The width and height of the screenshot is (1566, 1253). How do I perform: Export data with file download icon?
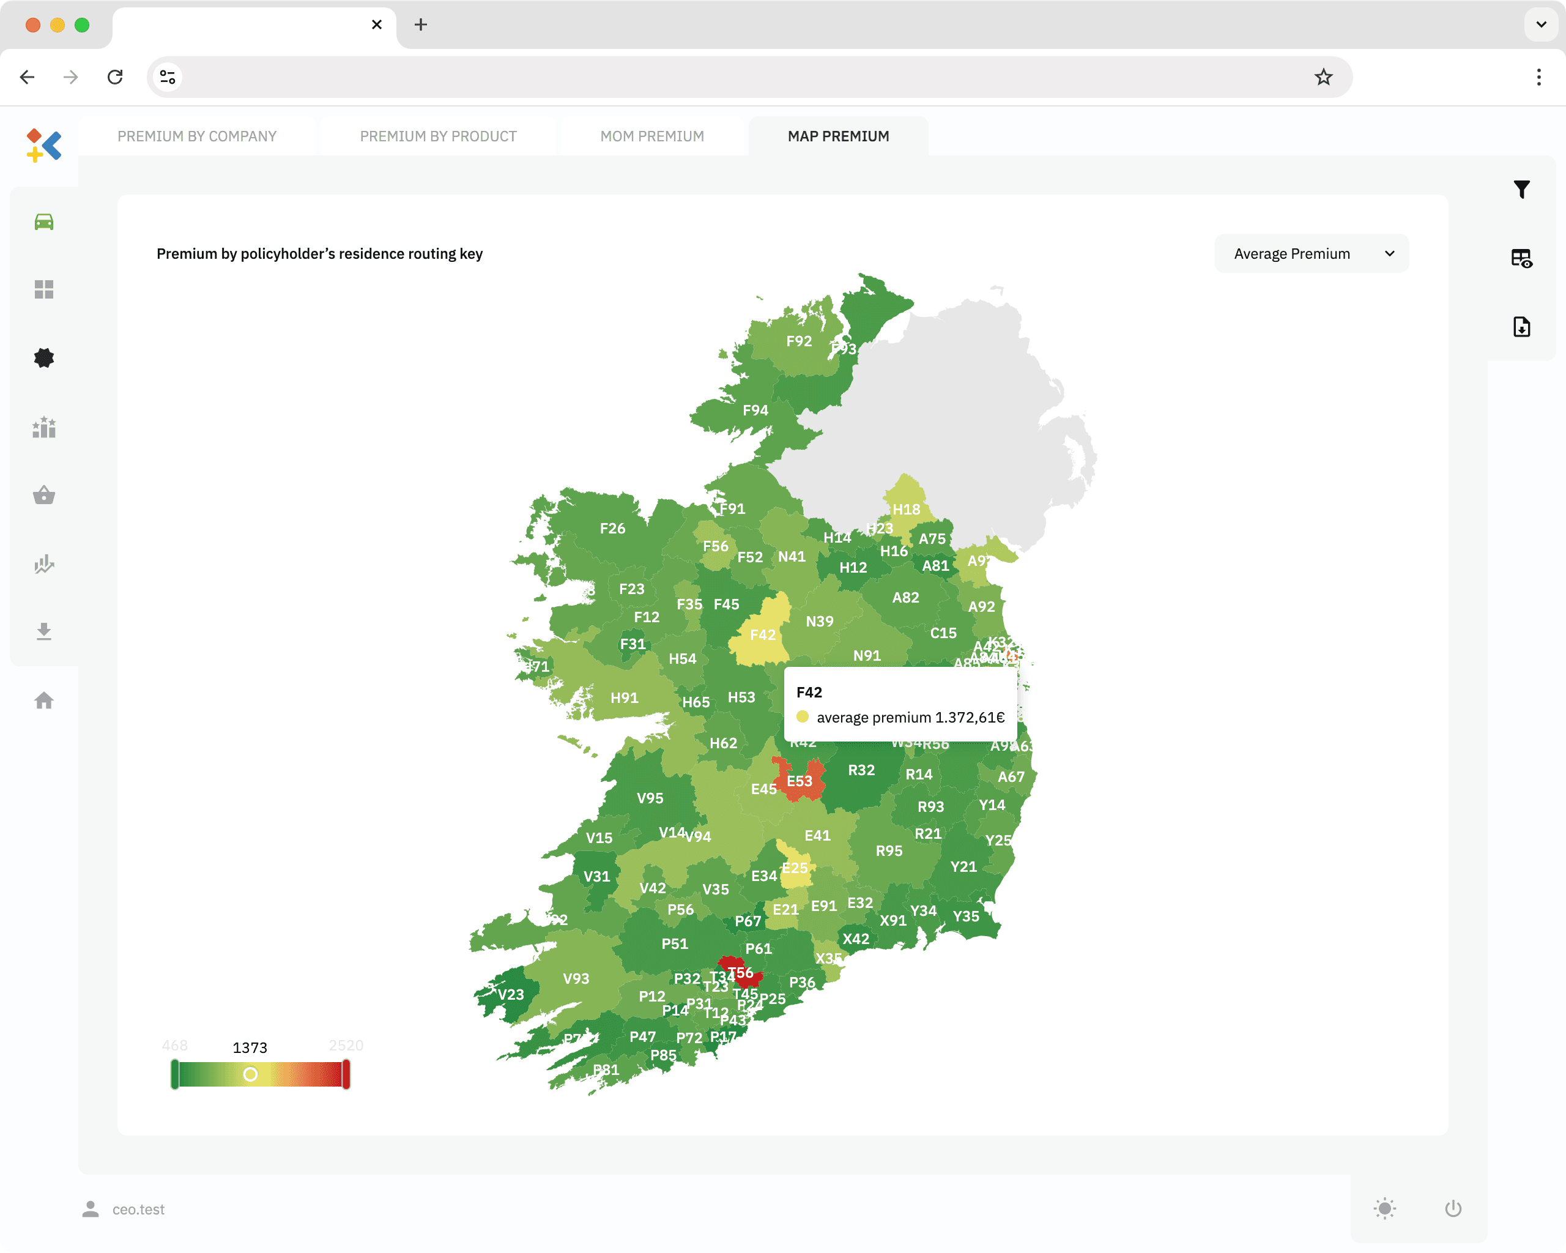[1521, 326]
